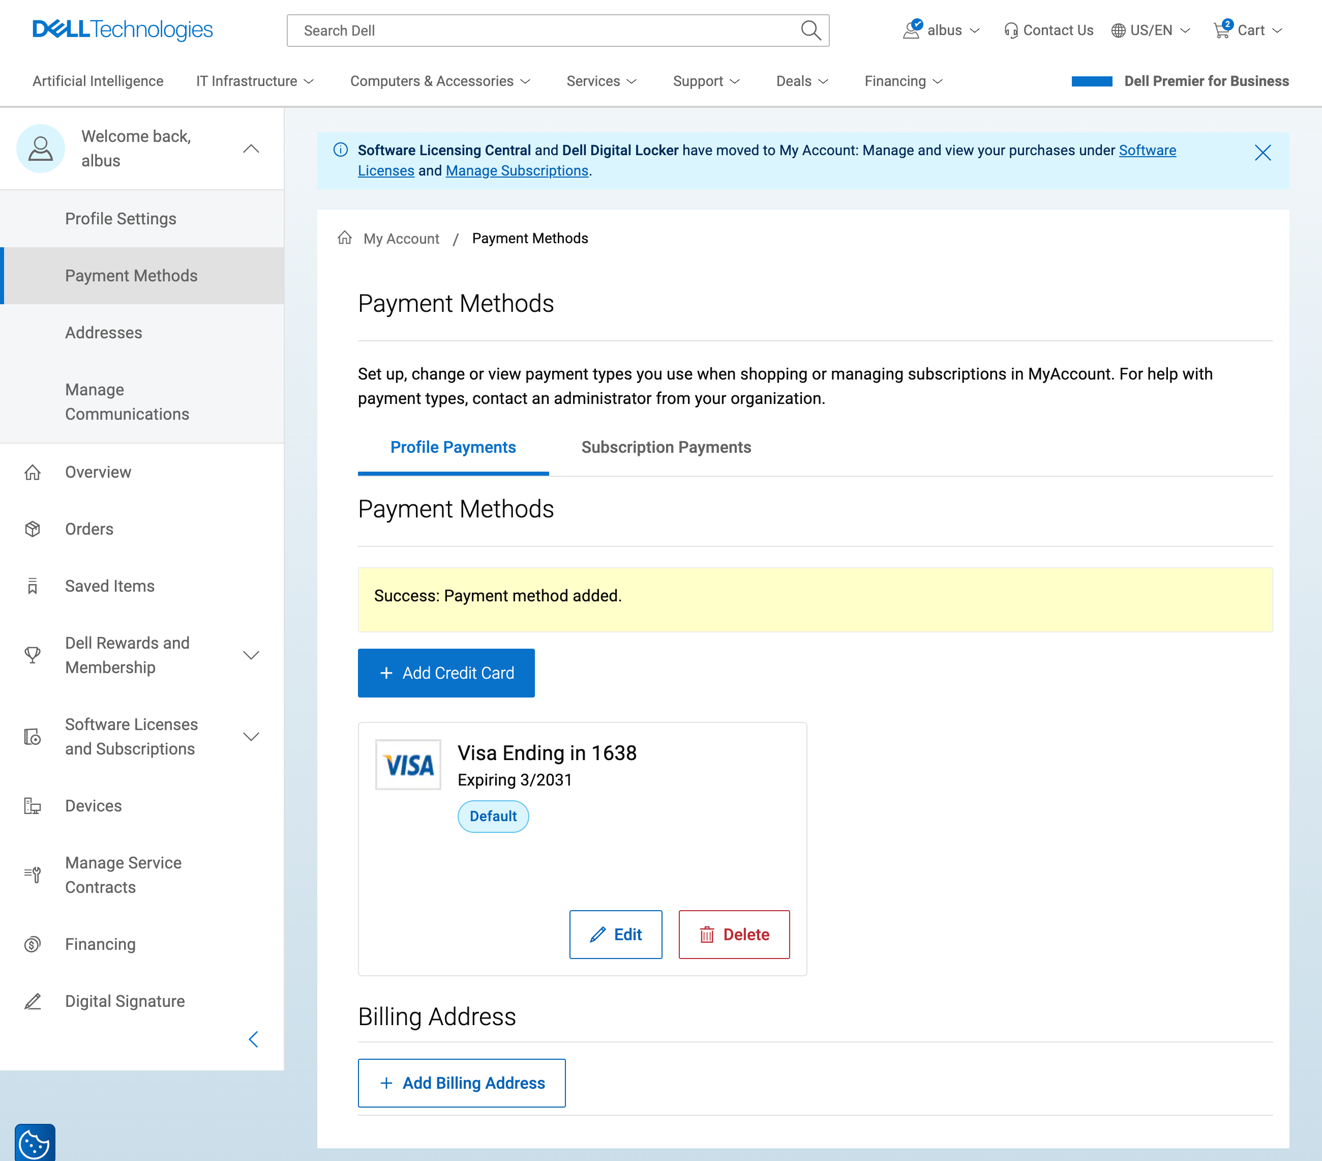Click the Orders box icon in sidebar
This screenshot has width=1322, height=1161.
click(33, 529)
